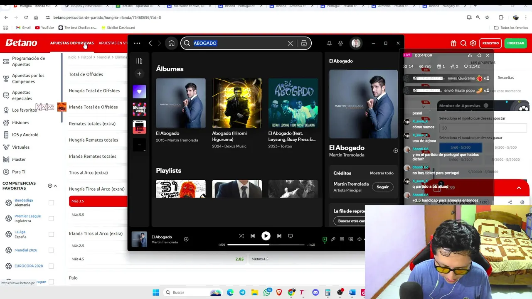Clear the ABOGADO search text
The width and height of the screenshot is (532, 299).
290,43
